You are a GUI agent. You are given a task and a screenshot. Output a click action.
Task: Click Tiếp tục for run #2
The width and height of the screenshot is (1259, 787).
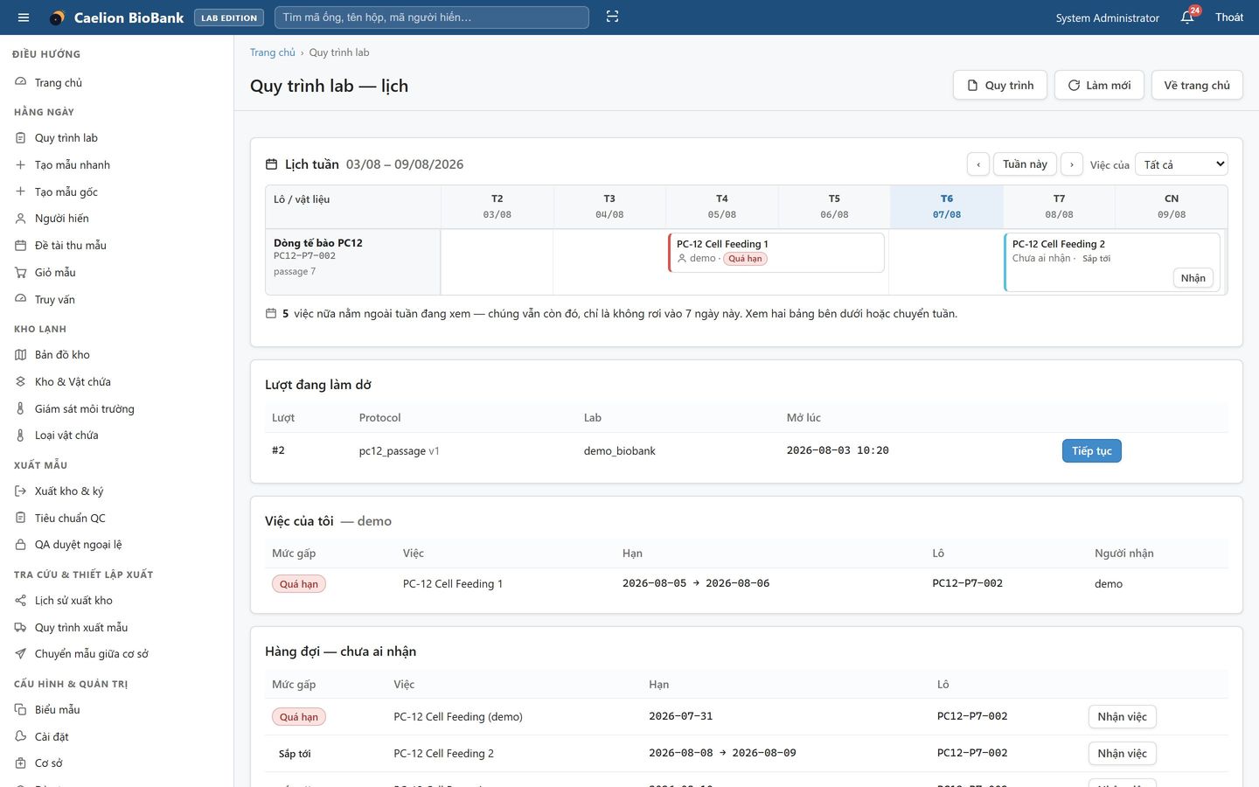coord(1092,450)
